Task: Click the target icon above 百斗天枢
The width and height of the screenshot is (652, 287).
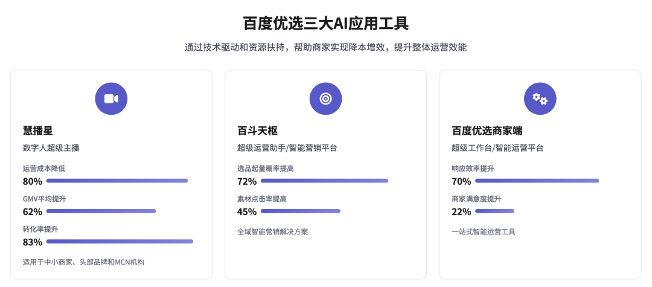Action: [x=325, y=98]
